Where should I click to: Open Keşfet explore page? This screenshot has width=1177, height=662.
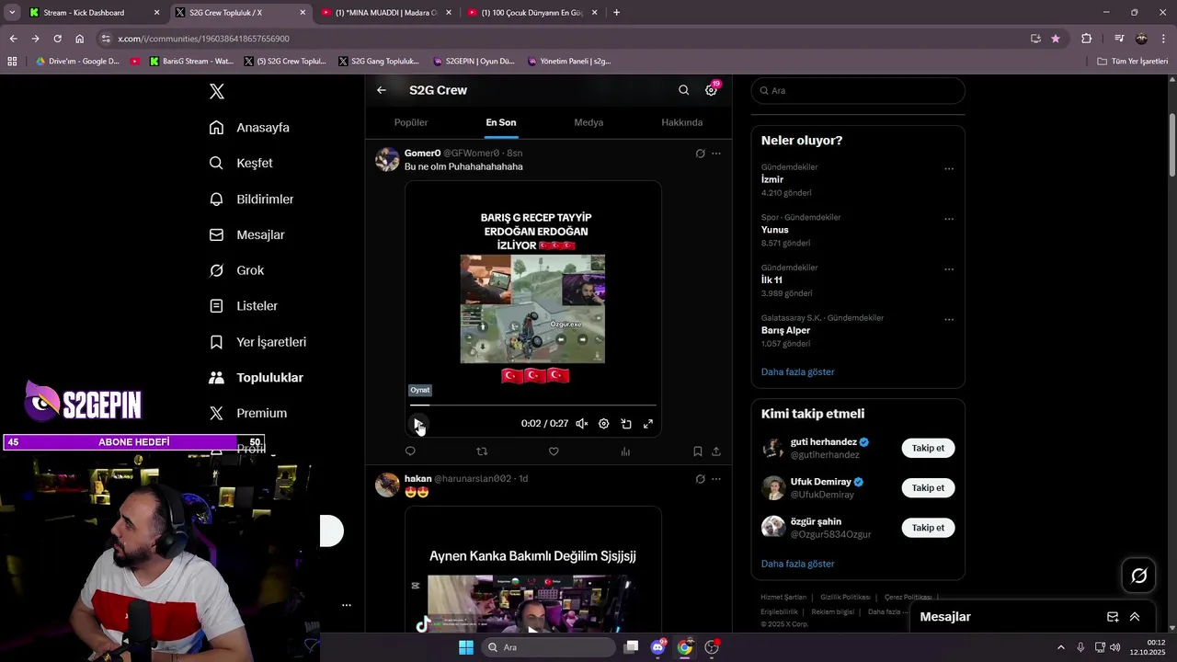tap(241, 163)
